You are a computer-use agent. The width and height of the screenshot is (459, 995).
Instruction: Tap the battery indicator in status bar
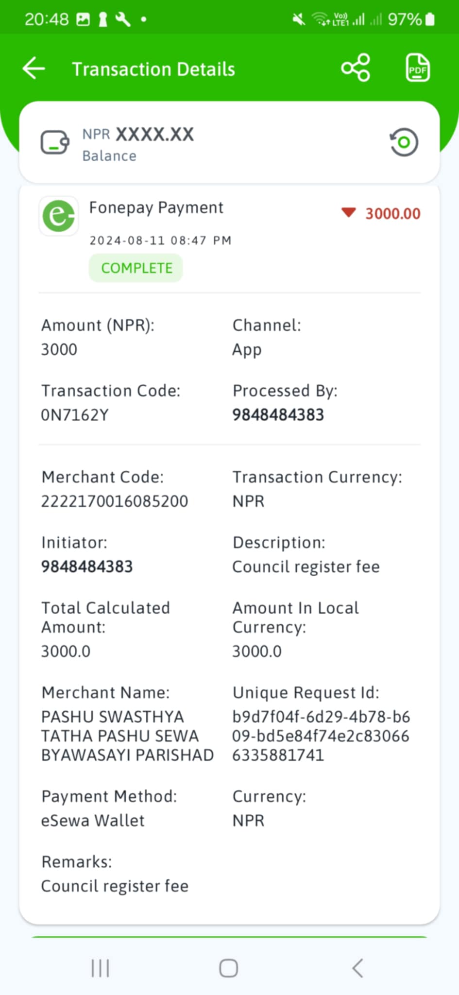430,19
